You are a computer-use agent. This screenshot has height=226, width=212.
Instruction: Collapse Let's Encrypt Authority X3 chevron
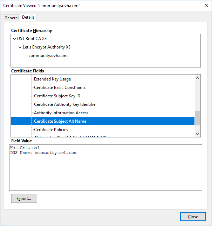coord(20,47)
